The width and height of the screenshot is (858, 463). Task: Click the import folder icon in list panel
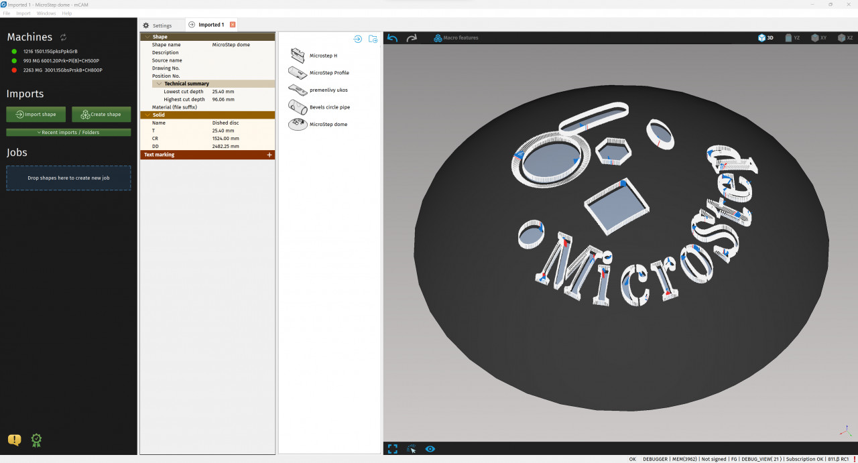(x=373, y=39)
